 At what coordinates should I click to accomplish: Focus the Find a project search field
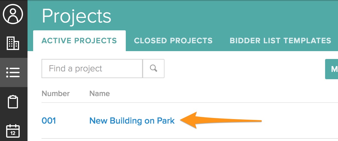[92, 69]
